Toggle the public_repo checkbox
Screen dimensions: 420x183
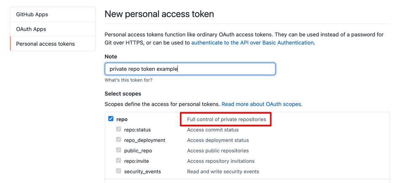pos(119,150)
